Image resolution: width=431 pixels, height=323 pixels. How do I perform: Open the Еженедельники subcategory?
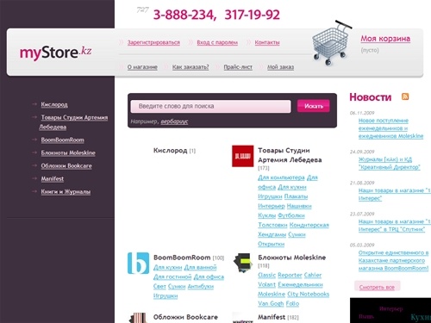click(x=300, y=284)
